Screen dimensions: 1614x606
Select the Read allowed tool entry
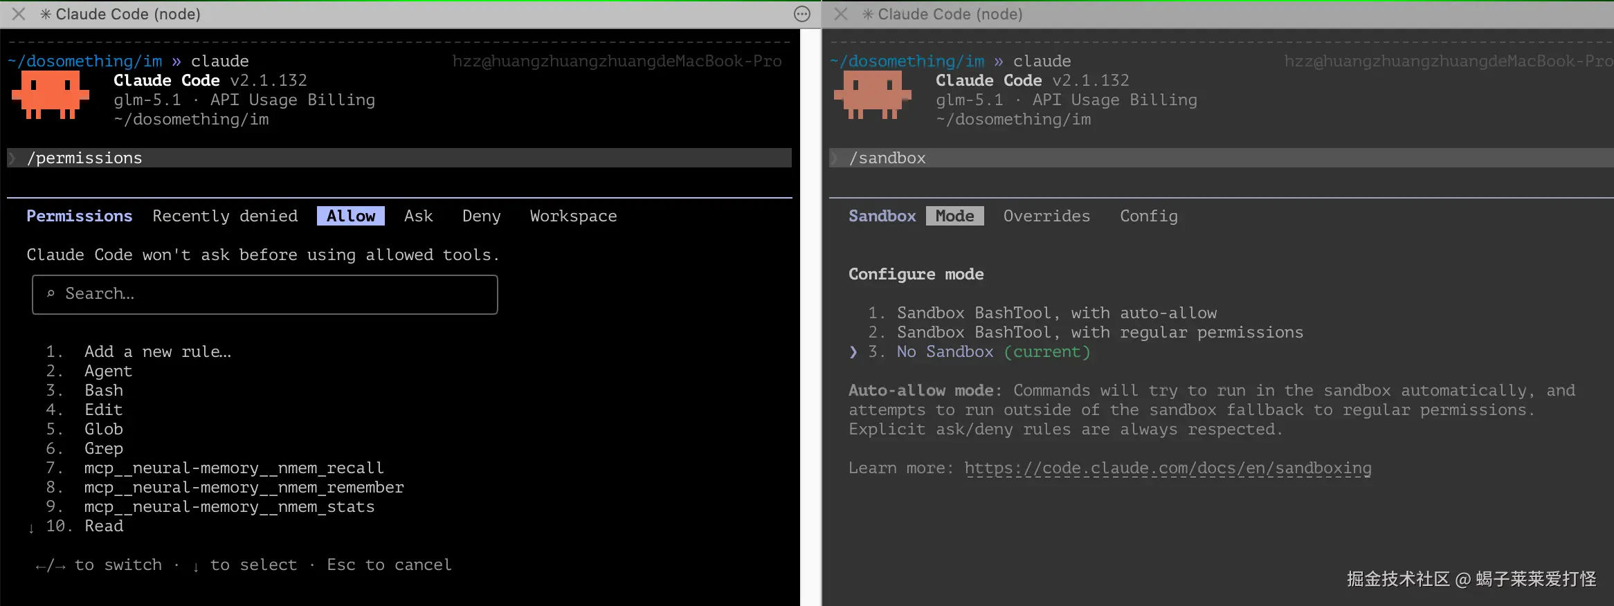coord(104,526)
